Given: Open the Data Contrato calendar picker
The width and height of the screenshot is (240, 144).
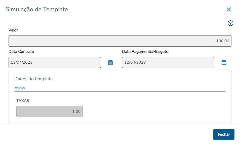Looking at the screenshot, I should click(110, 62).
